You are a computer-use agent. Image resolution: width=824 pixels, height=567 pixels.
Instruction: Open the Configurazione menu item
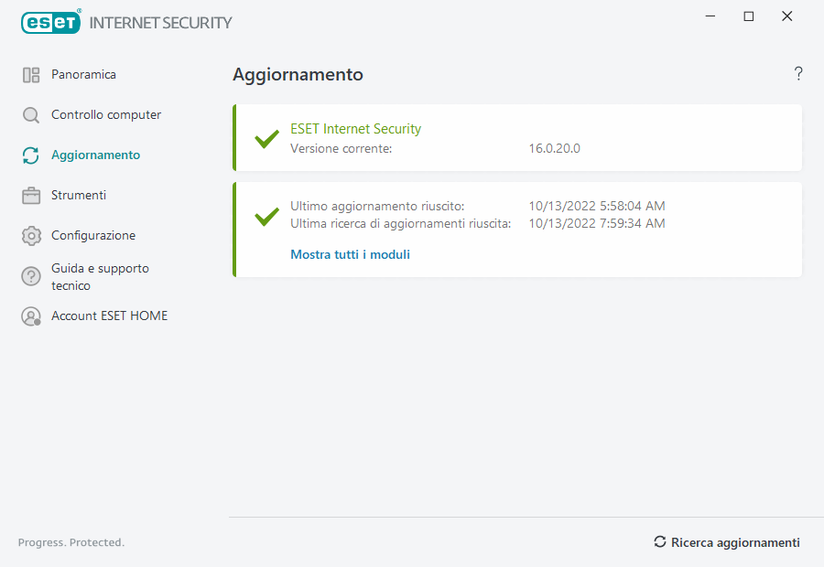pyautogui.click(x=93, y=236)
